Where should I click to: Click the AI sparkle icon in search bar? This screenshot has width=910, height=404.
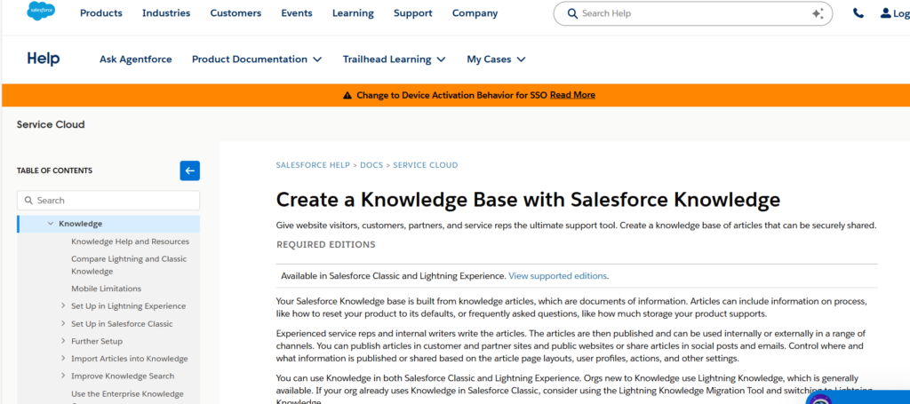pyautogui.click(x=818, y=13)
